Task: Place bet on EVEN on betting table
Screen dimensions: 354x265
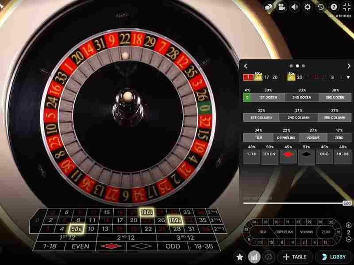Action: pyautogui.click(x=81, y=246)
